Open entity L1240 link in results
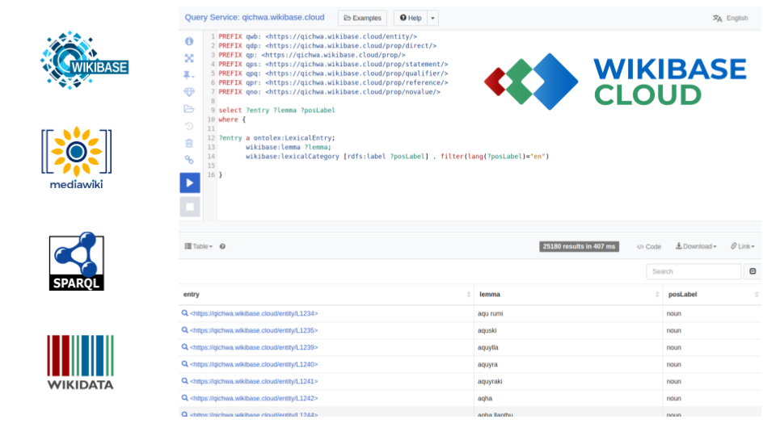Viewport: 776px width, 436px height. [x=254, y=364]
